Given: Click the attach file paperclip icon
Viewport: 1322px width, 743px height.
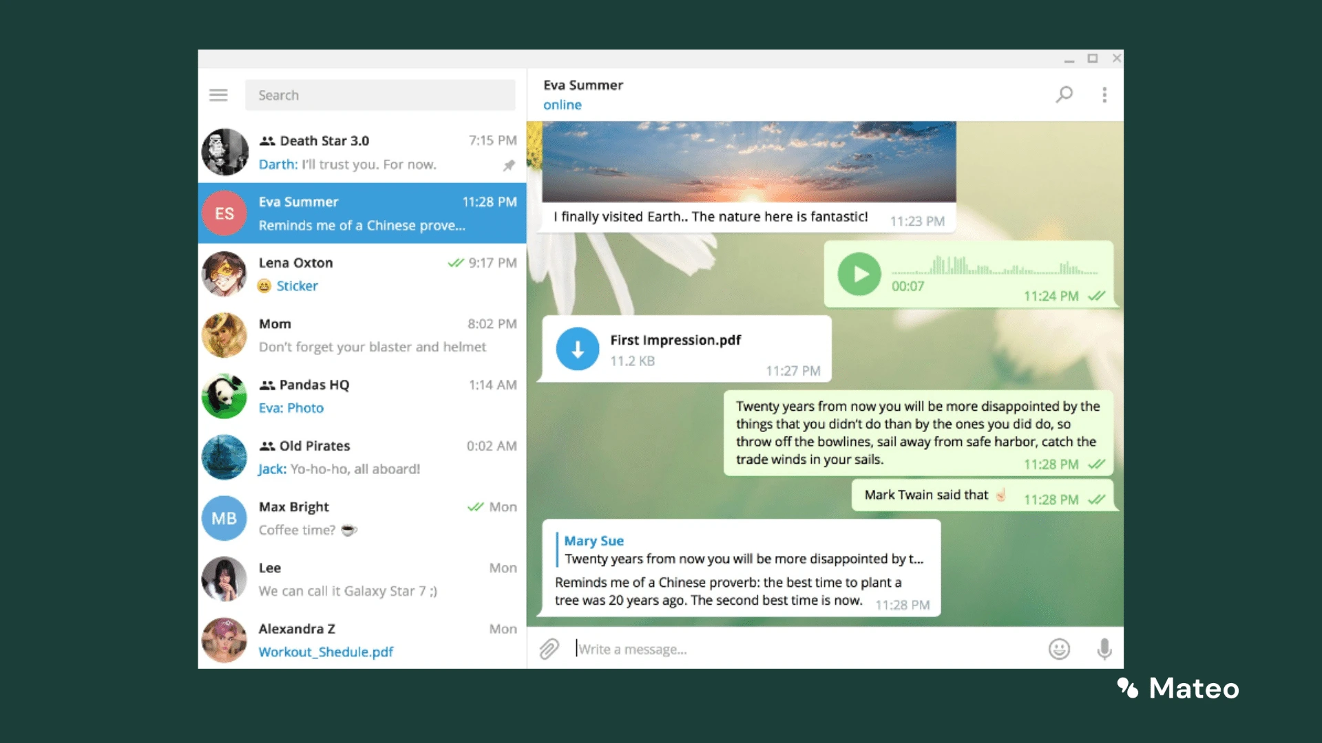Looking at the screenshot, I should coord(549,649).
